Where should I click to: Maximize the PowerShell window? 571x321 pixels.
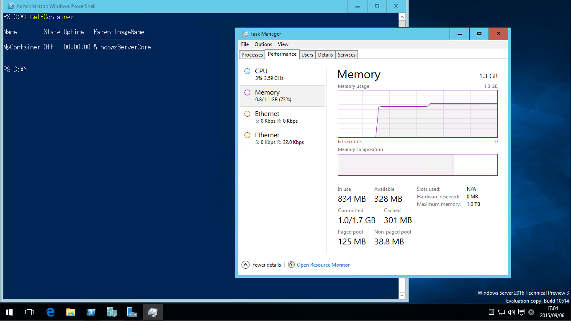coord(377,6)
